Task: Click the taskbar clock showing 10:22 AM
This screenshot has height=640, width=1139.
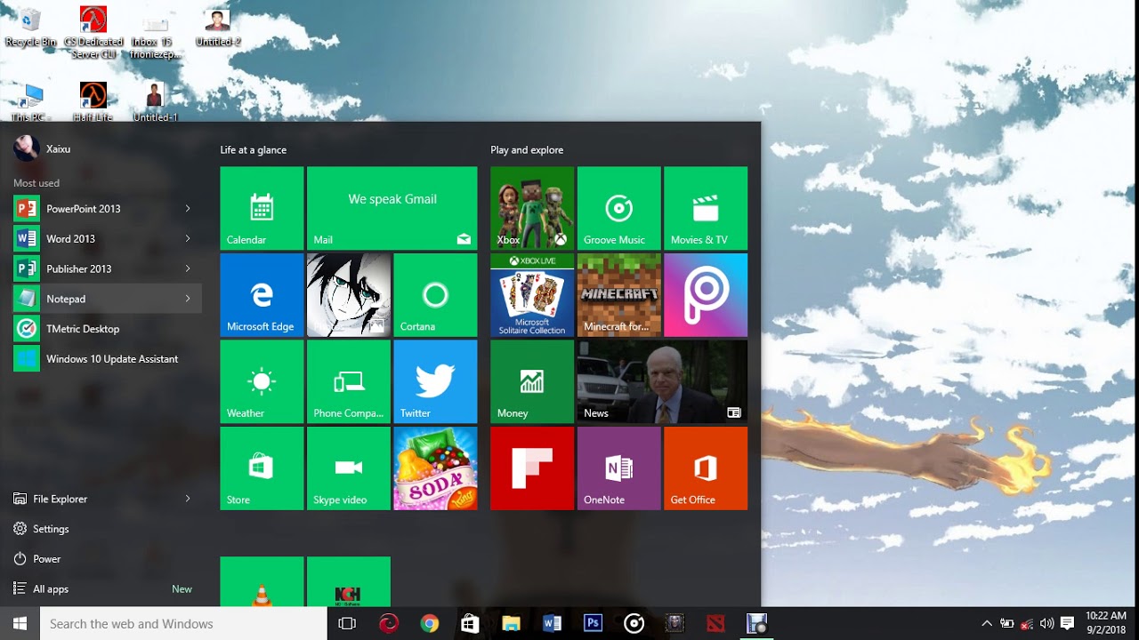Action: [1107, 624]
